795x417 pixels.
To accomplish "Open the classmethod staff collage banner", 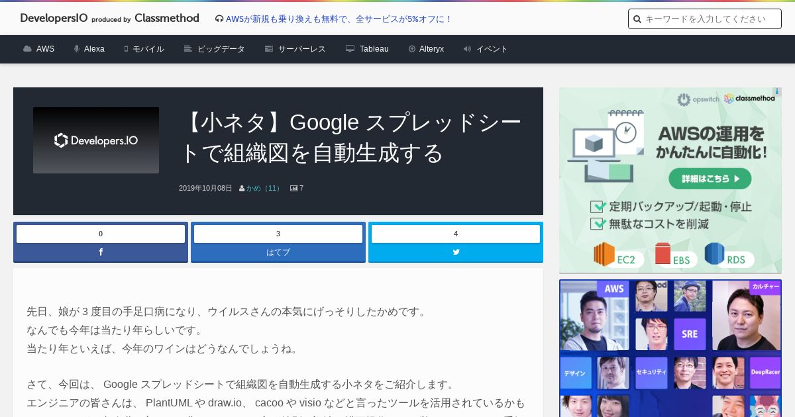I will (670, 348).
